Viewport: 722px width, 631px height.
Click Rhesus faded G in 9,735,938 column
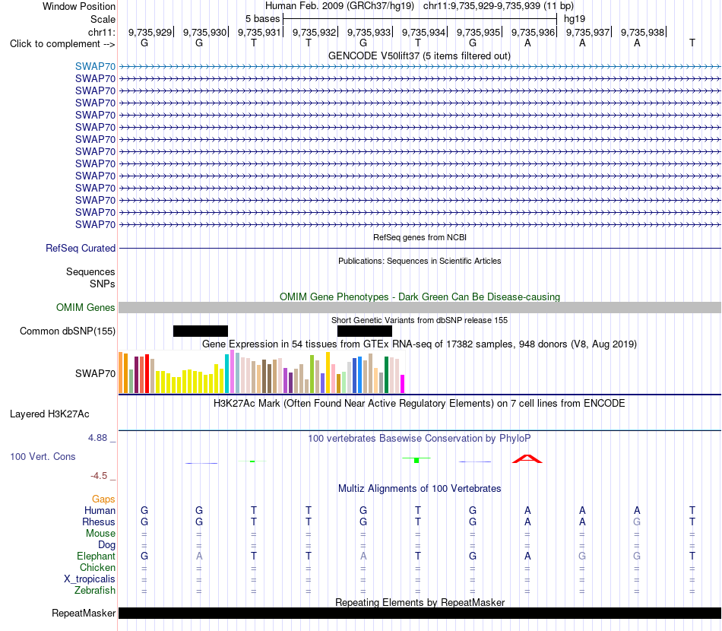[637, 522]
